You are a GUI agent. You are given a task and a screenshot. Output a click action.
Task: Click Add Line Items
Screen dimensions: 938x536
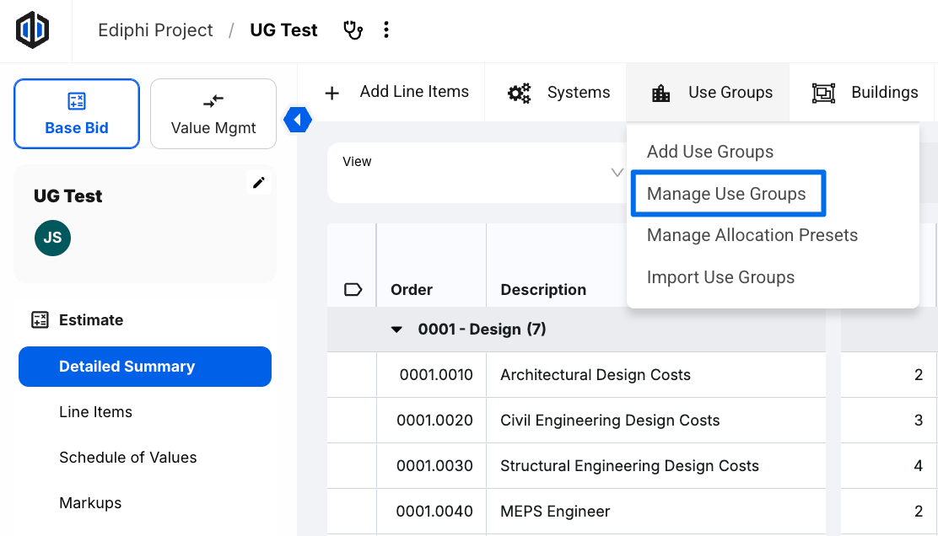(414, 91)
